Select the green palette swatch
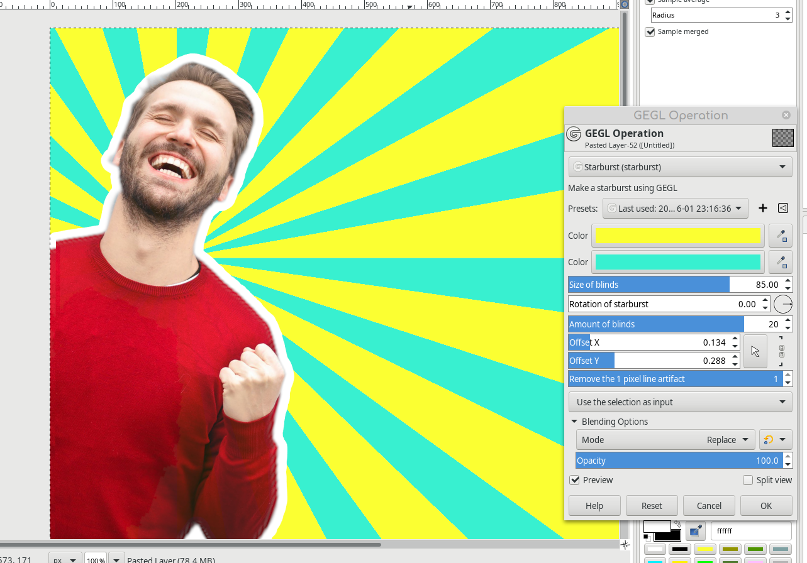 (x=755, y=550)
